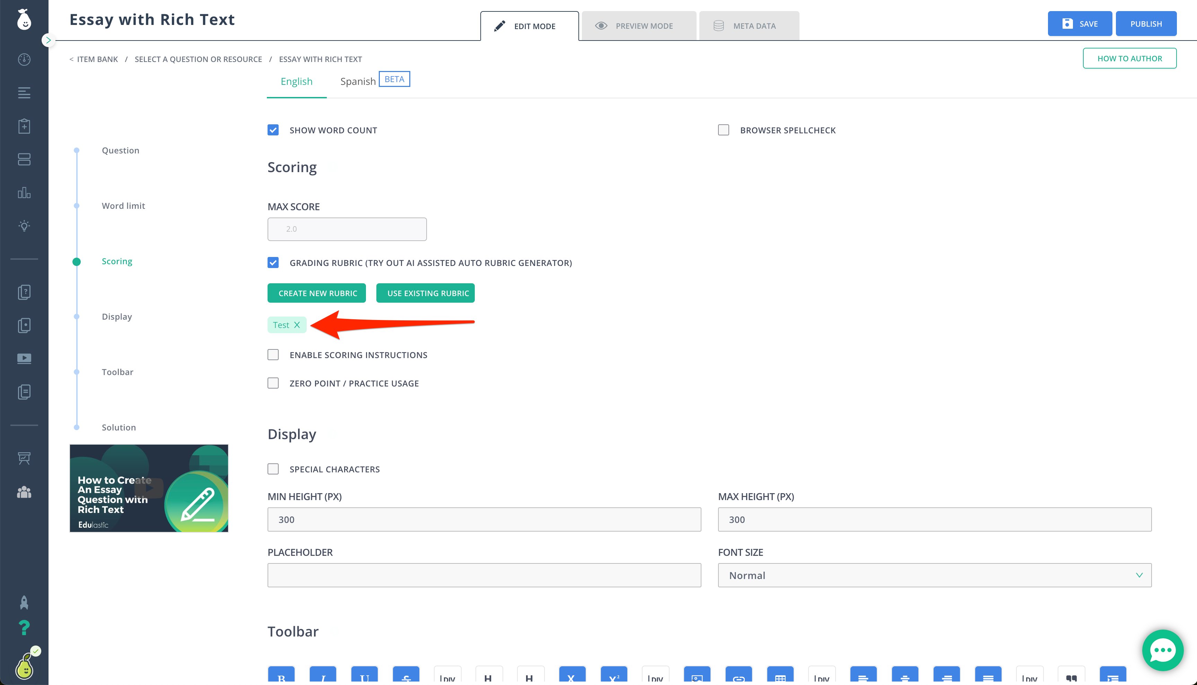The height and width of the screenshot is (685, 1197).
Task: Uncheck Show Word Count
Action: point(273,130)
